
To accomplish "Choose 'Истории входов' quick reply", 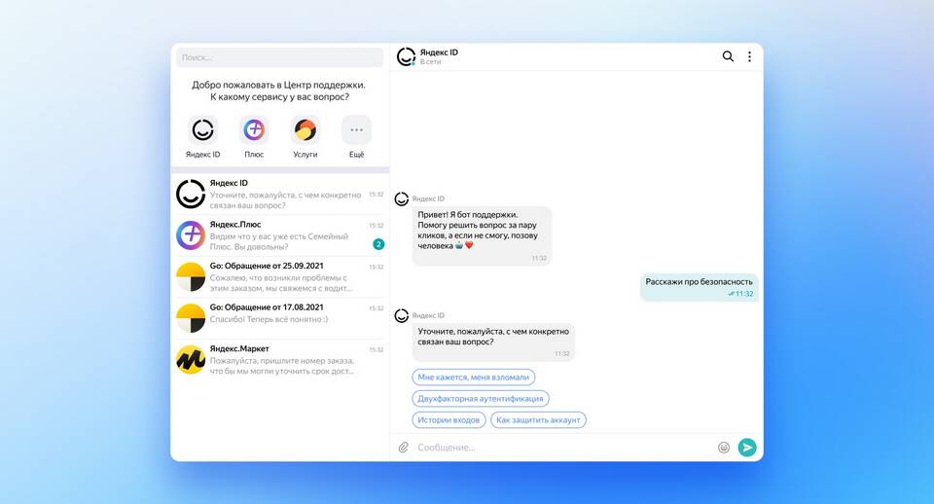I will pyautogui.click(x=449, y=420).
